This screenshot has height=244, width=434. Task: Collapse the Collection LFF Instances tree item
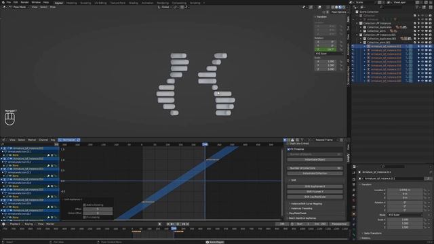(357, 23)
